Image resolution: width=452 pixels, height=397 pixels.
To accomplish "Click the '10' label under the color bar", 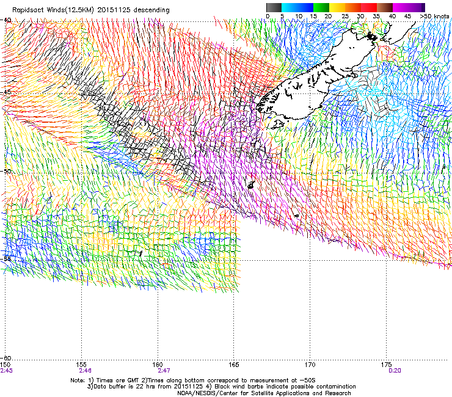I will coord(299,16).
